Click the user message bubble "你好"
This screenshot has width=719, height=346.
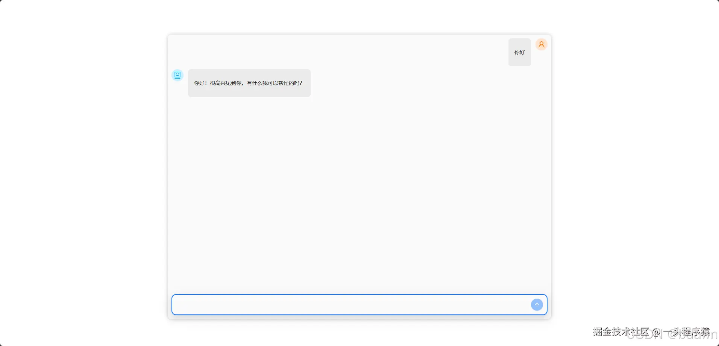[x=520, y=52]
